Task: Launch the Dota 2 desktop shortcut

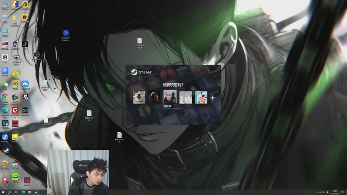Action: [x=27, y=181]
